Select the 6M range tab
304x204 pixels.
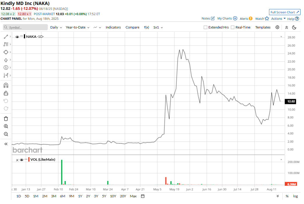(x=62, y=196)
